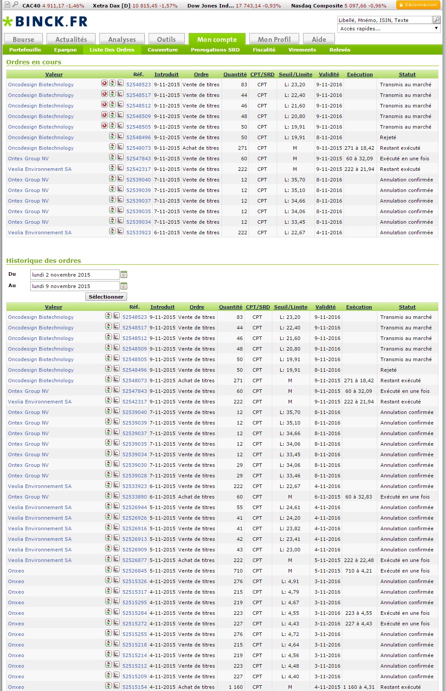Click search magnifier icon beside search box

pos(436,20)
